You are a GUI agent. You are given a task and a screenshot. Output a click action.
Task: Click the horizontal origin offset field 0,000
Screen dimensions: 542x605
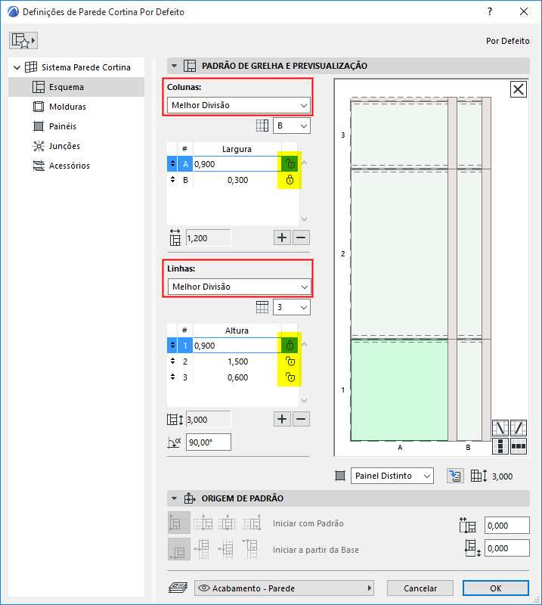pyautogui.click(x=507, y=526)
